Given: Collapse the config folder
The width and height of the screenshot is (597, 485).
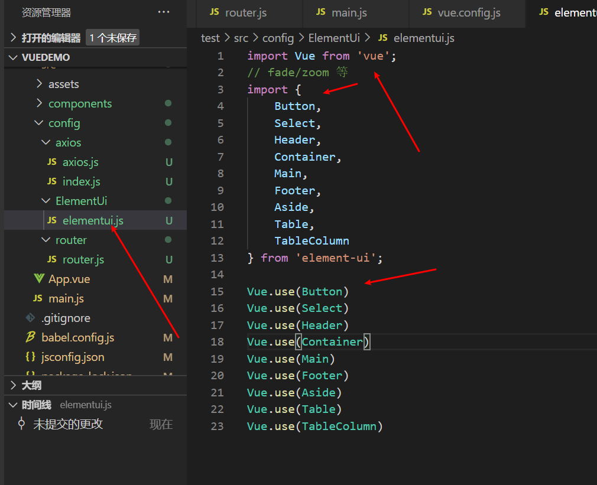Looking at the screenshot, I should [x=39, y=123].
